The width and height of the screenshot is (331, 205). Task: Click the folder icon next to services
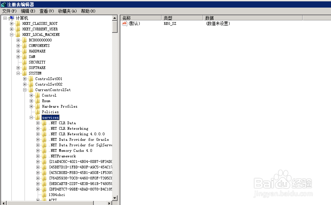tap(37, 117)
